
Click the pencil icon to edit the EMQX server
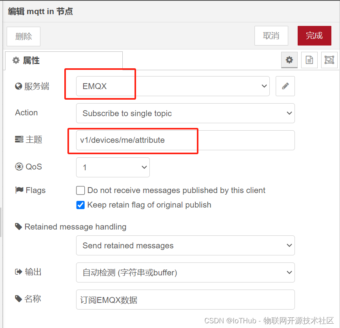(x=285, y=86)
